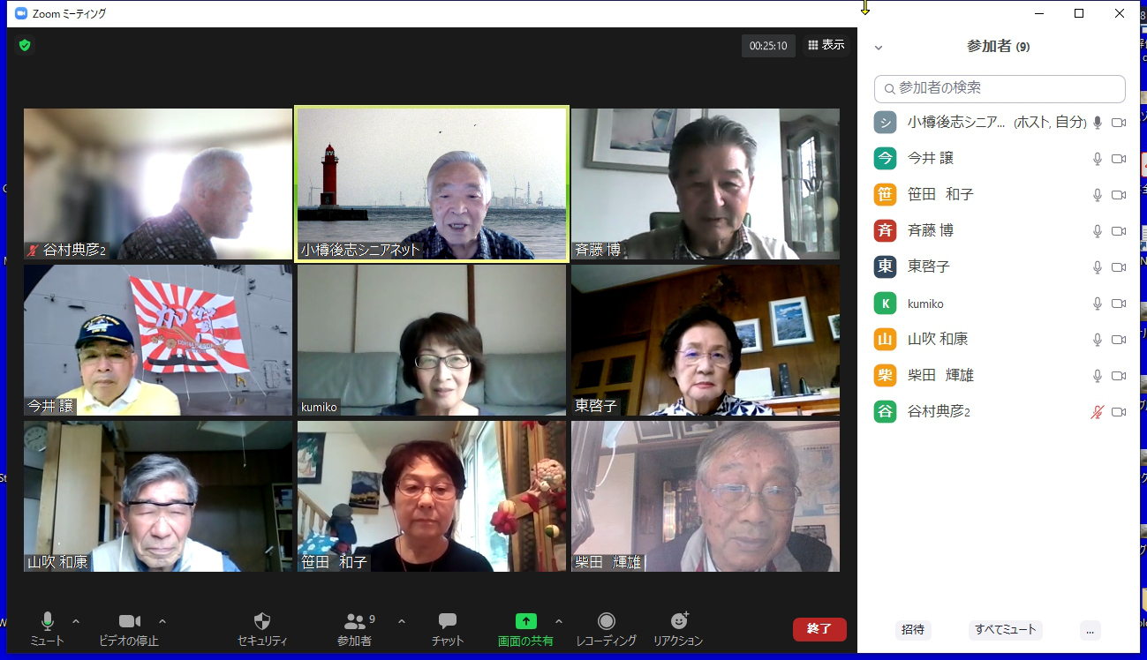
Task: Open the Reactions emoji icon
Action: [x=678, y=621]
